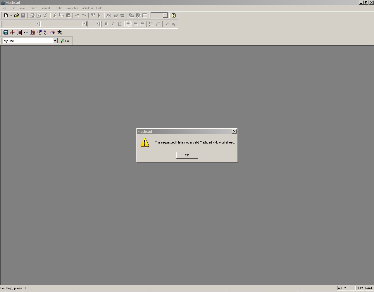374x292 pixels.
Task: Click the subscript x₂ icon
Action: (x=174, y=24)
